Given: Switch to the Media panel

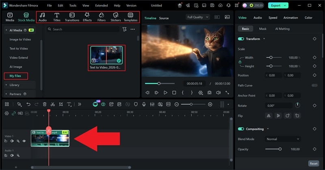Looking at the screenshot, I should pos(10,17).
